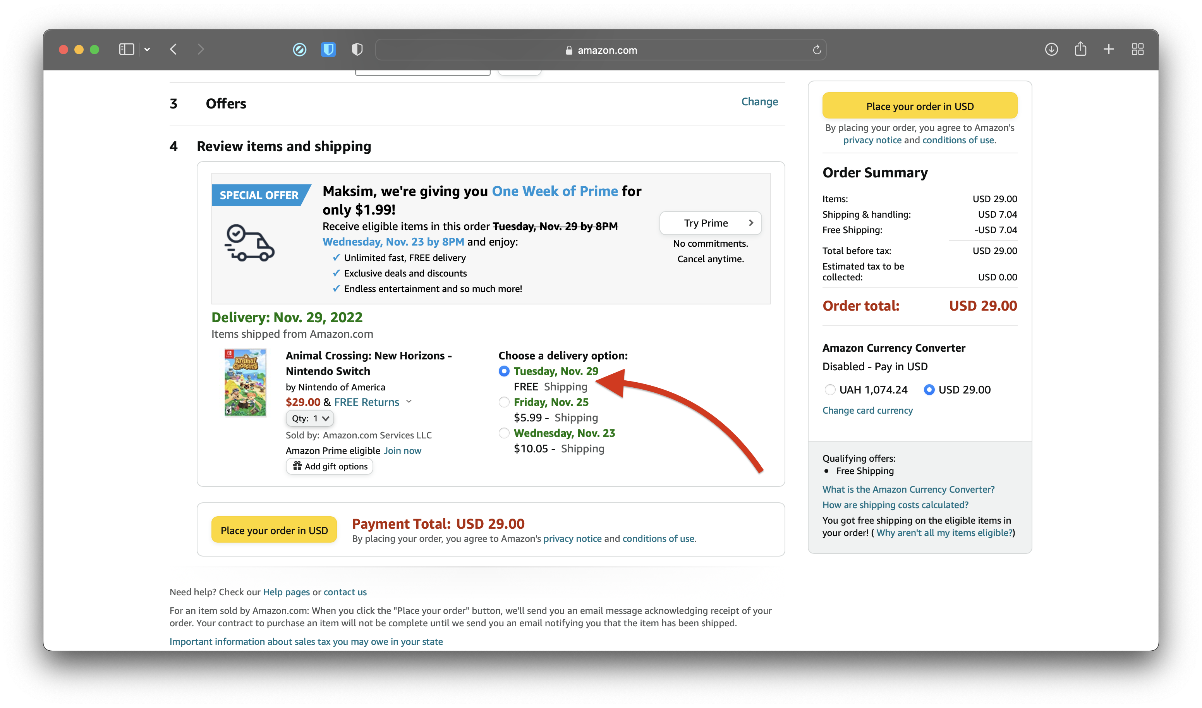Select UAH 1,074.24 currency option
This screenshot has width=1202, height=708.
pos(830,390)
